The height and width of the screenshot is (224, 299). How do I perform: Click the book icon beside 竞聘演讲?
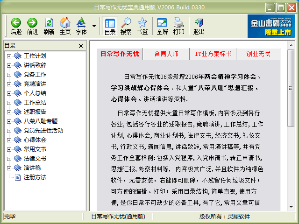click(18, 84)
